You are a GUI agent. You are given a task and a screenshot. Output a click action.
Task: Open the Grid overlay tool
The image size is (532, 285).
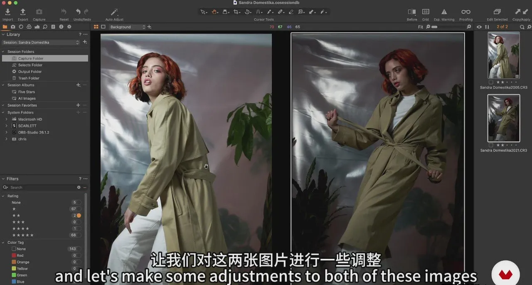(426, 12)
